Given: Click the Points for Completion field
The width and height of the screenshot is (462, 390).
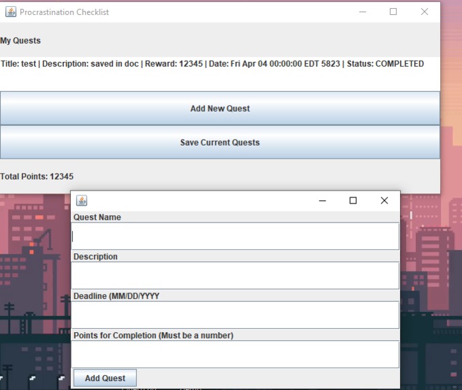Looking at the screenshot, I should [235, 355].
